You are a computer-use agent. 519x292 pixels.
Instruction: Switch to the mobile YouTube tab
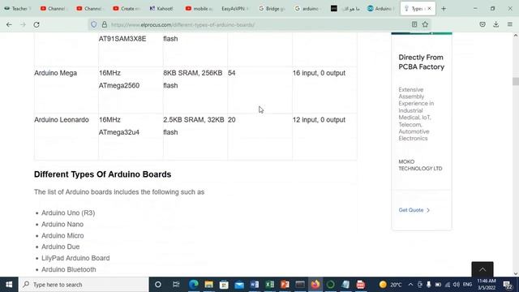(x=198, y=9)
